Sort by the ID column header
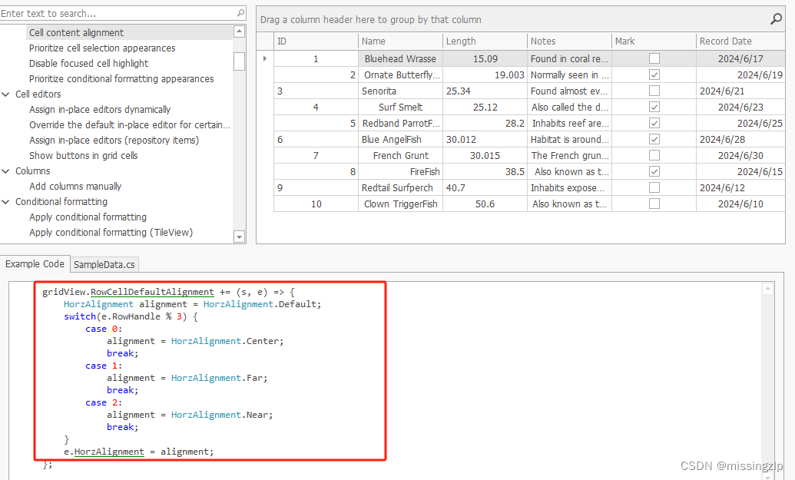Screen dimensions: 795x480 316,41
